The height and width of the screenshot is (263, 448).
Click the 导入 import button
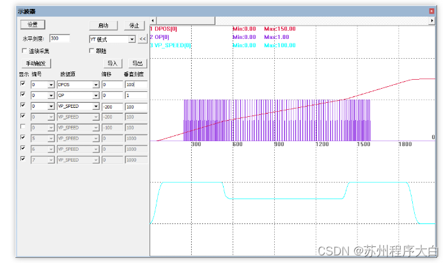(x=112, y=64)
